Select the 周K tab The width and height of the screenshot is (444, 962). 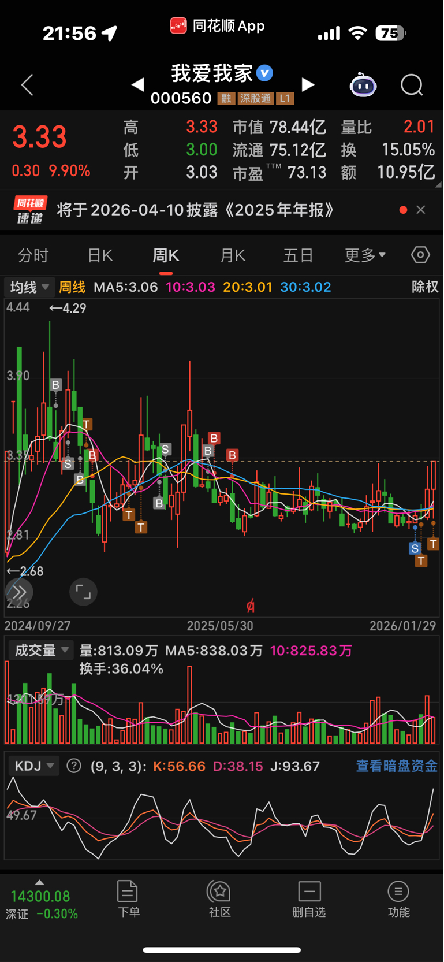(166, 255)
